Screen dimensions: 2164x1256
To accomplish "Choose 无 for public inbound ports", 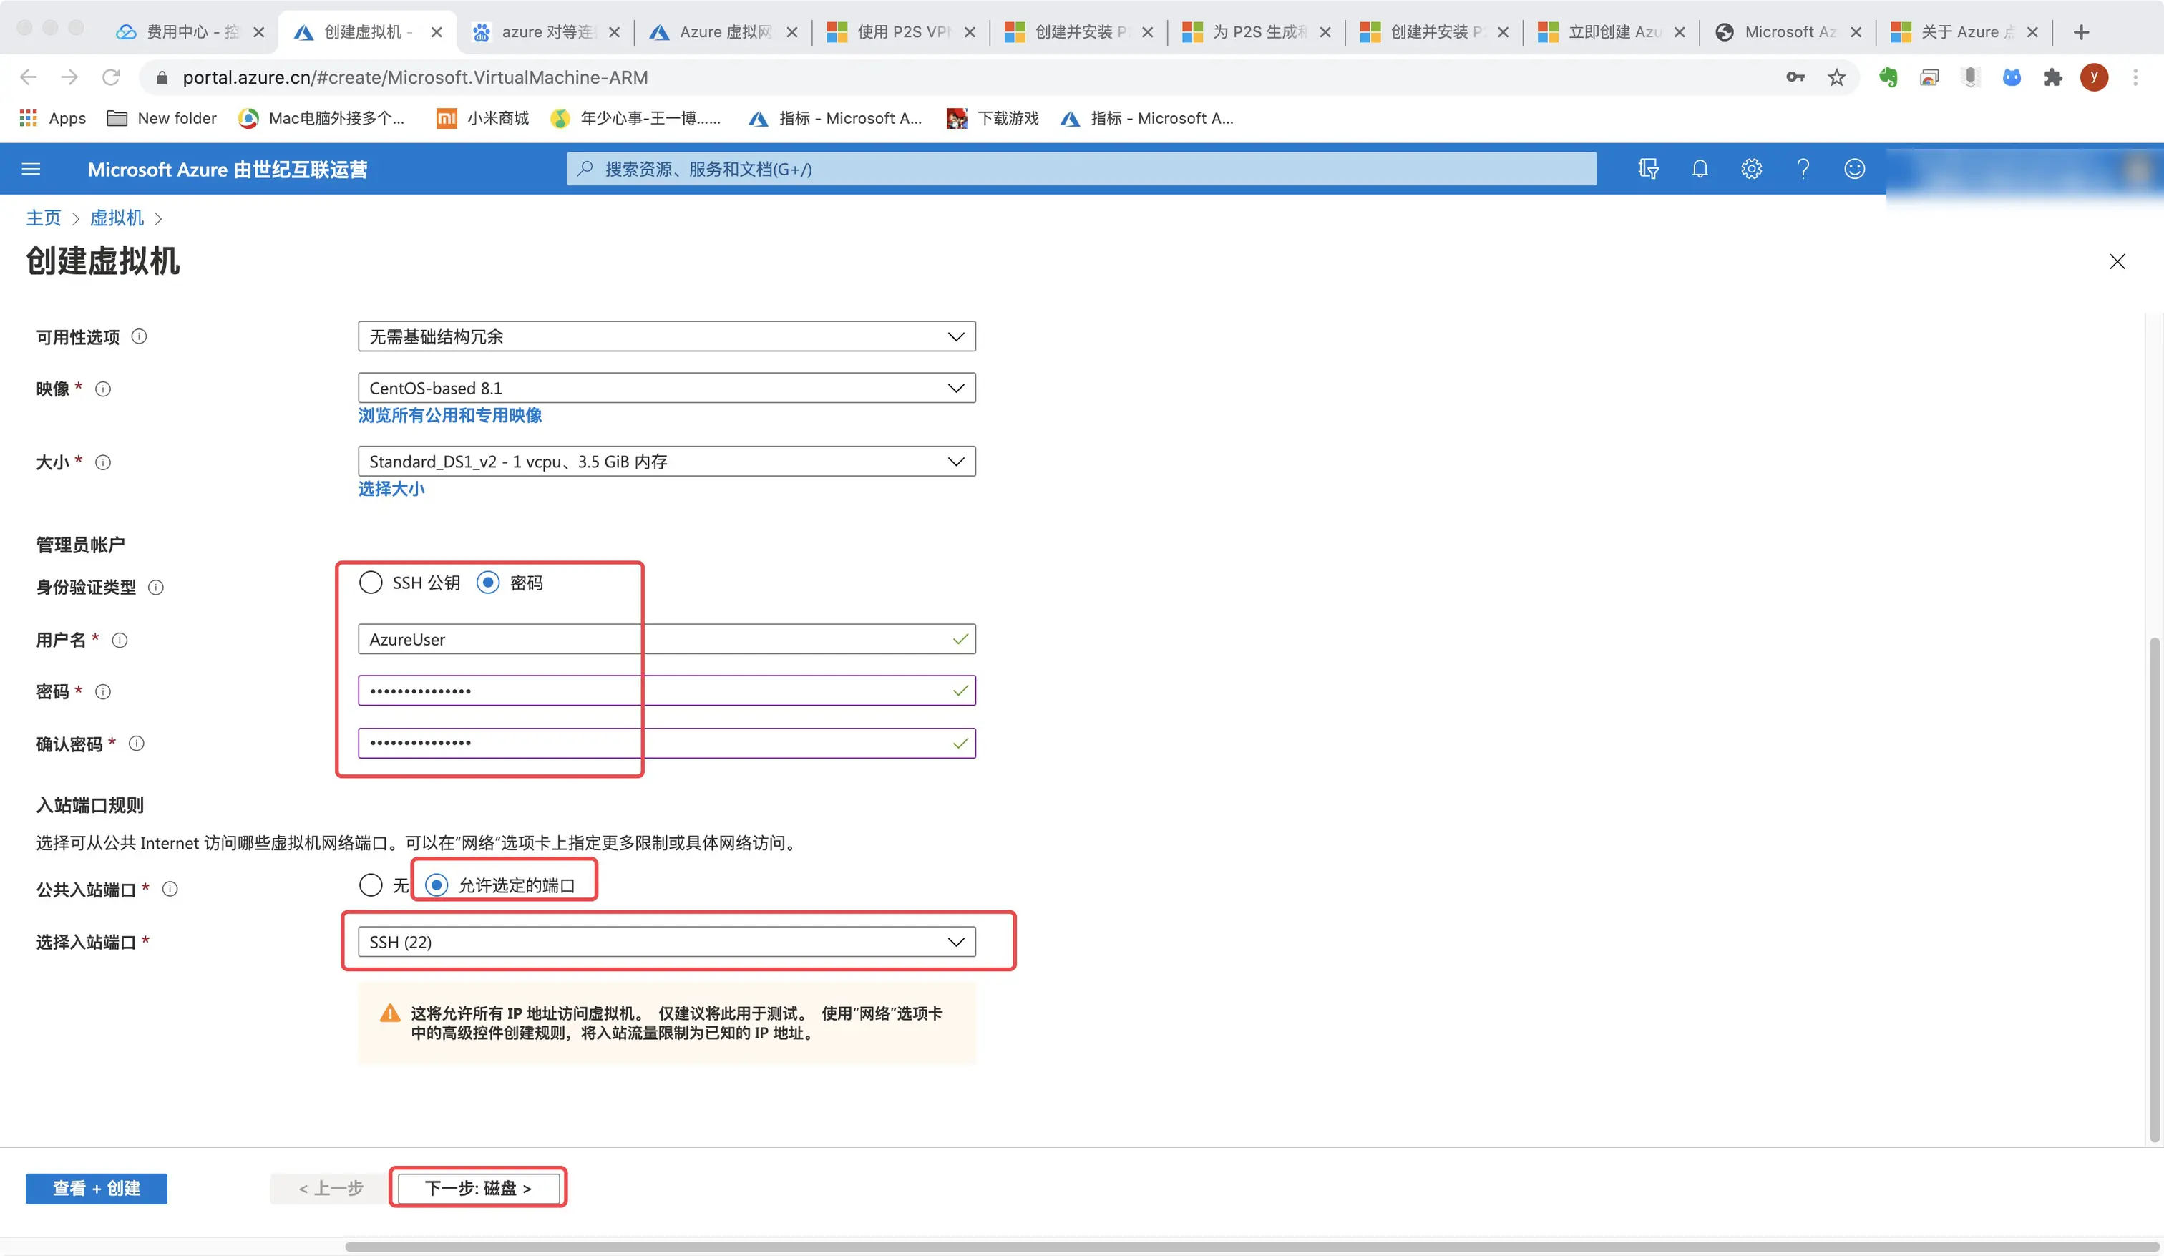I will tap(370, 885).
